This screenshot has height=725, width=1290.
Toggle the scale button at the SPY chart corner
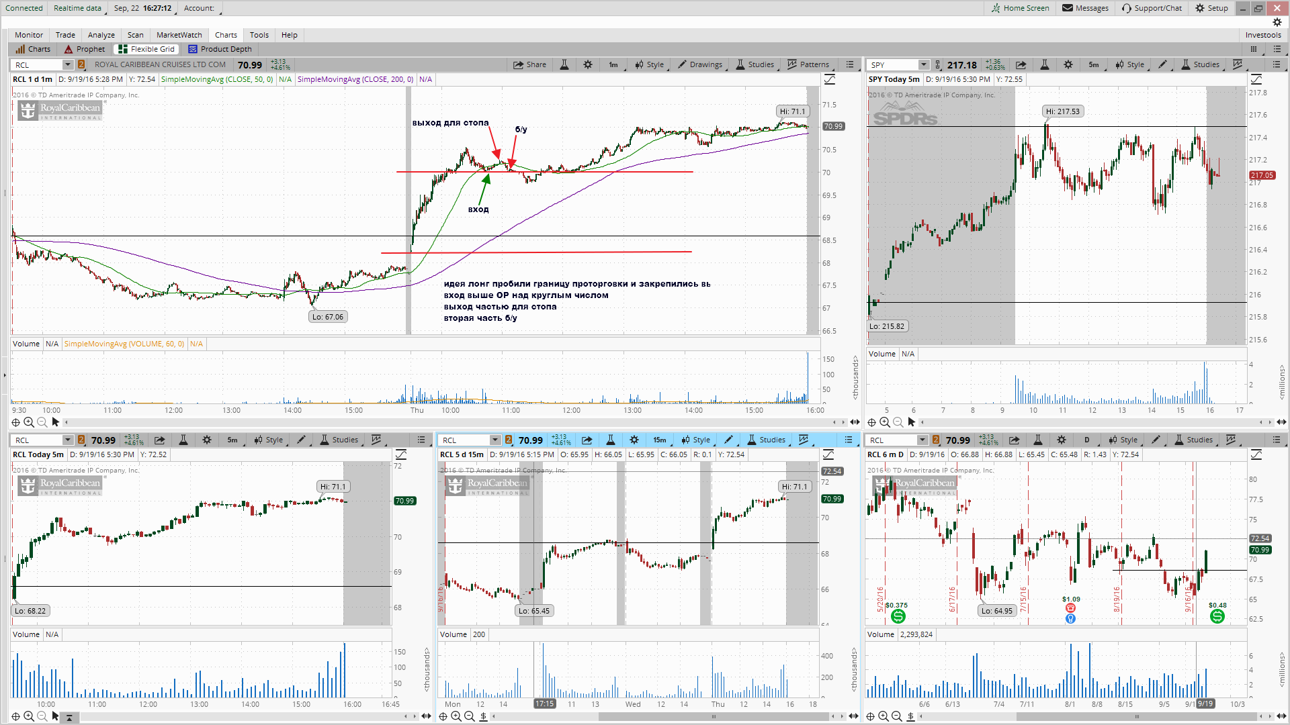click(x=1256, y=80)
